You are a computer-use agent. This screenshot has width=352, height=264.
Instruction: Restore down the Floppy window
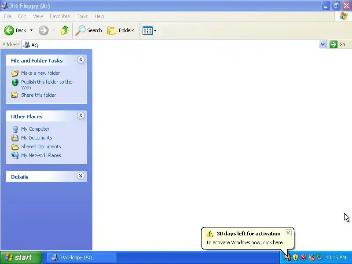[336, 6]
